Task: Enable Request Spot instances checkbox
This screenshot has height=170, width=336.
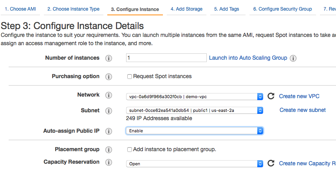Action: (x=130, y=77)
